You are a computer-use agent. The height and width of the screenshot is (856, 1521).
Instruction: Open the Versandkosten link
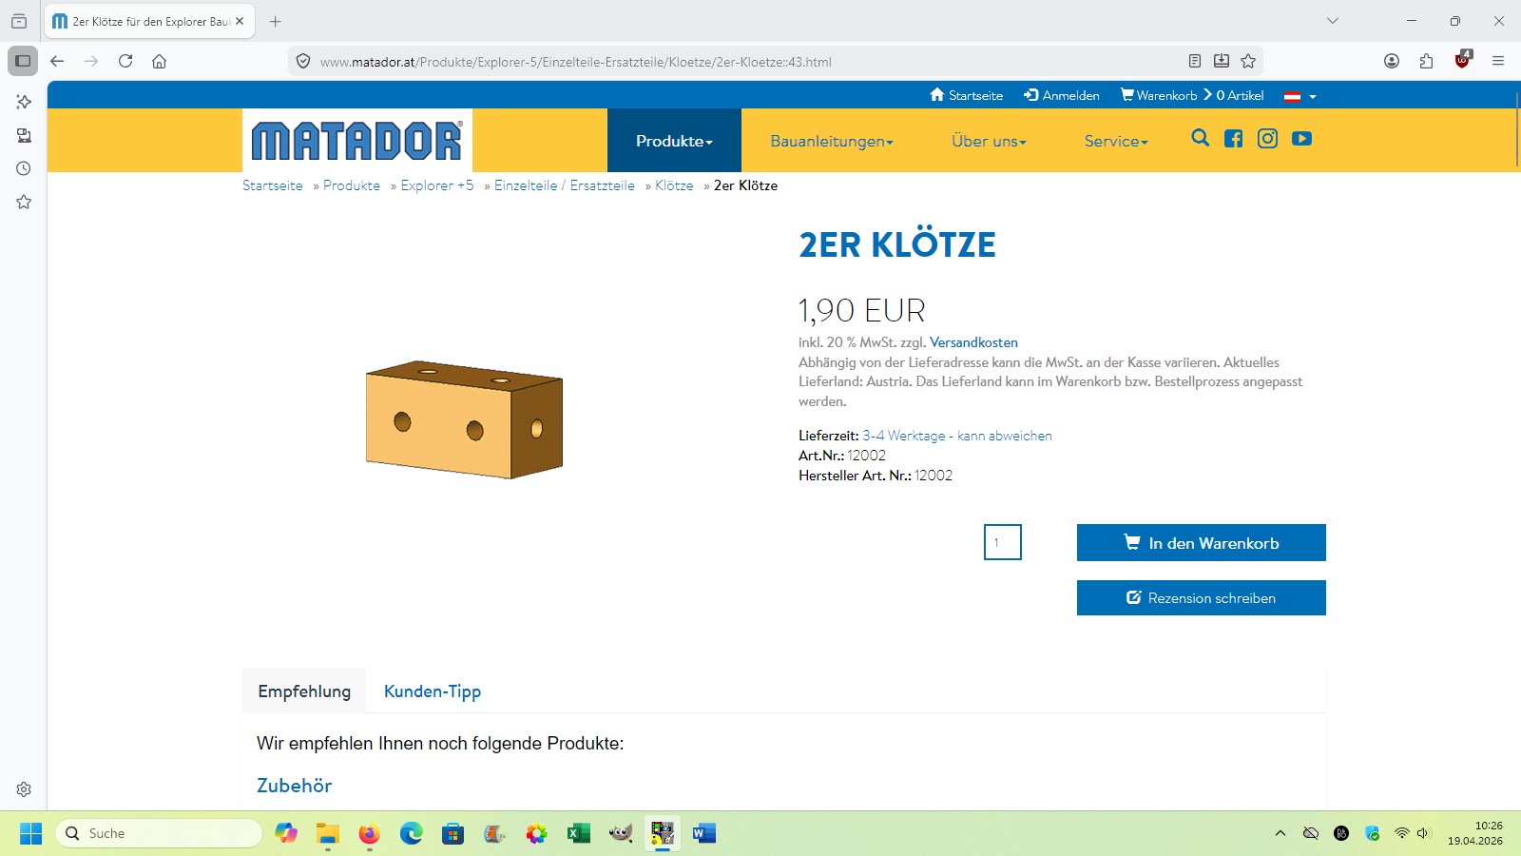pos(973,342)
